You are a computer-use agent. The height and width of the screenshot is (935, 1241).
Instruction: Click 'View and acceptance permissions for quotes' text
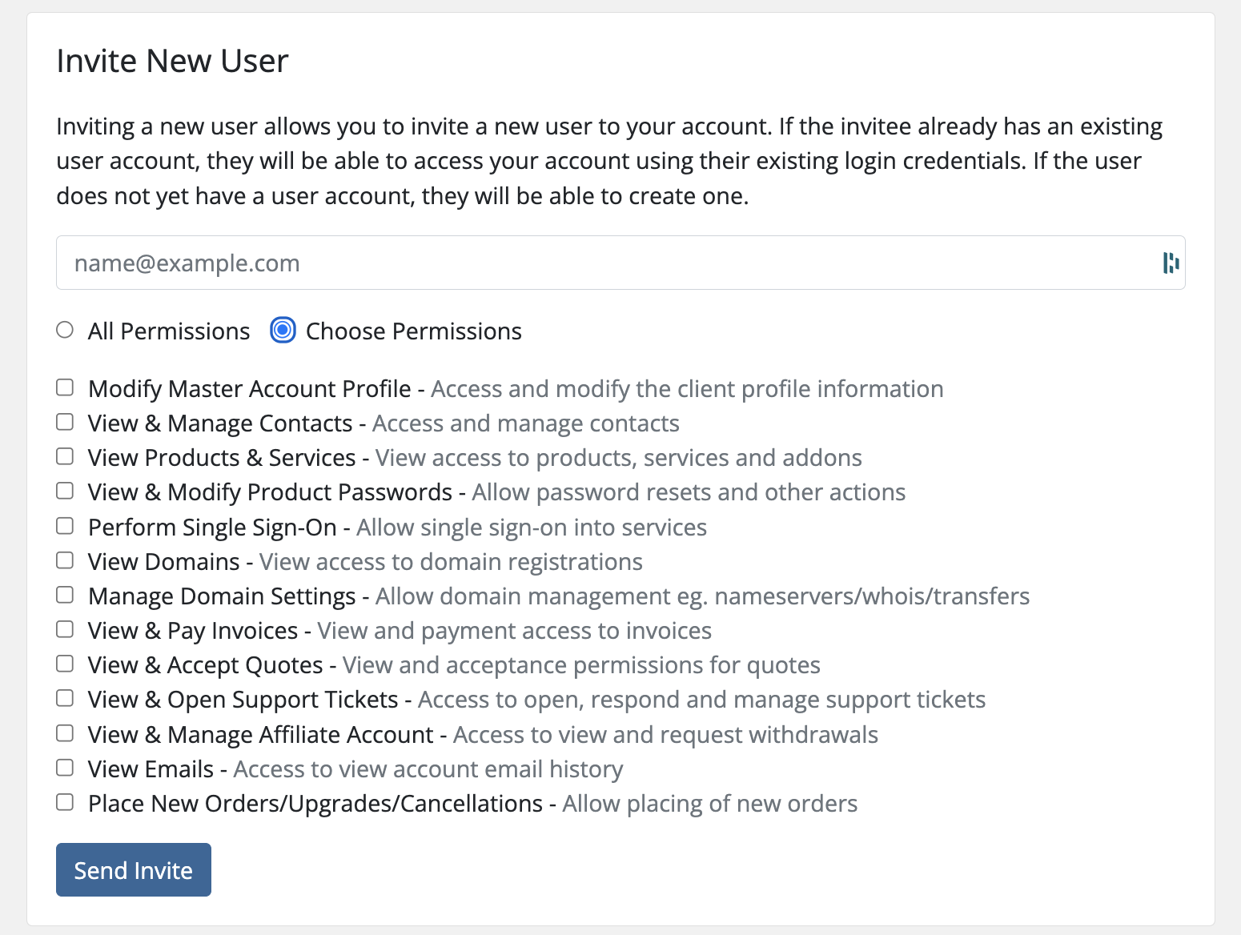click(582, 665)
